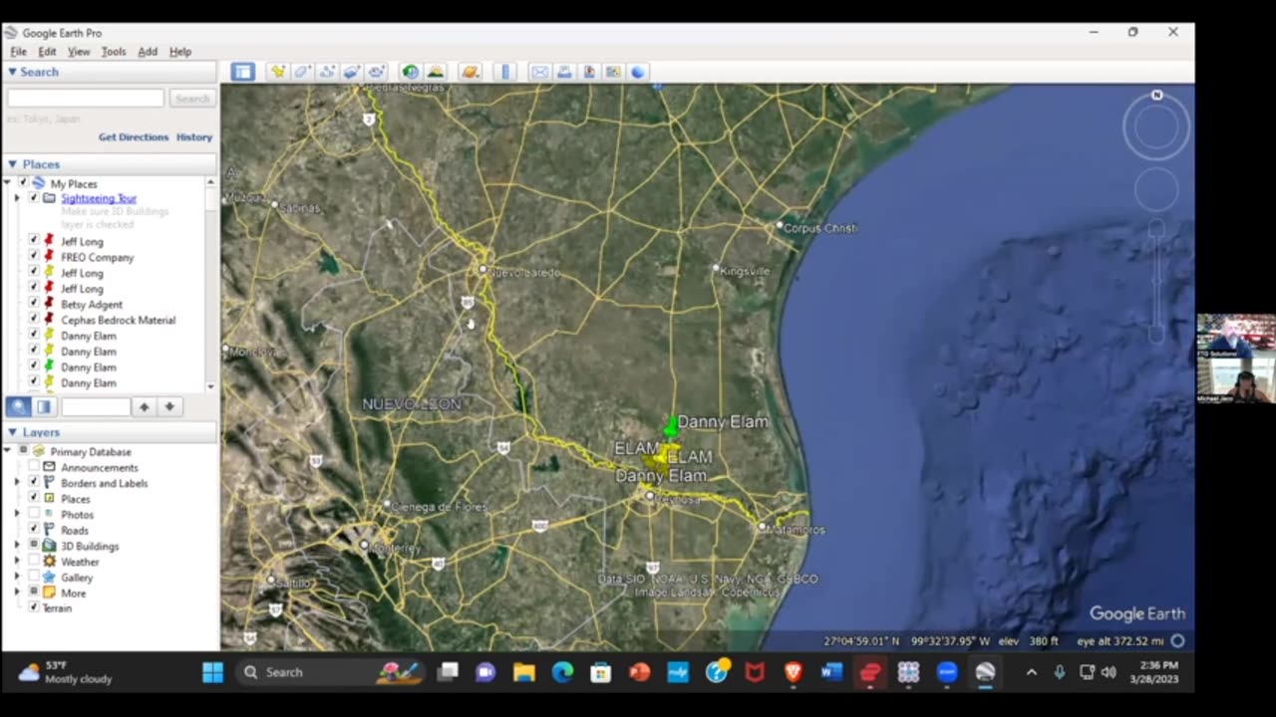
Task: Move selected place down with the down arrow
Action: [169, 406]
